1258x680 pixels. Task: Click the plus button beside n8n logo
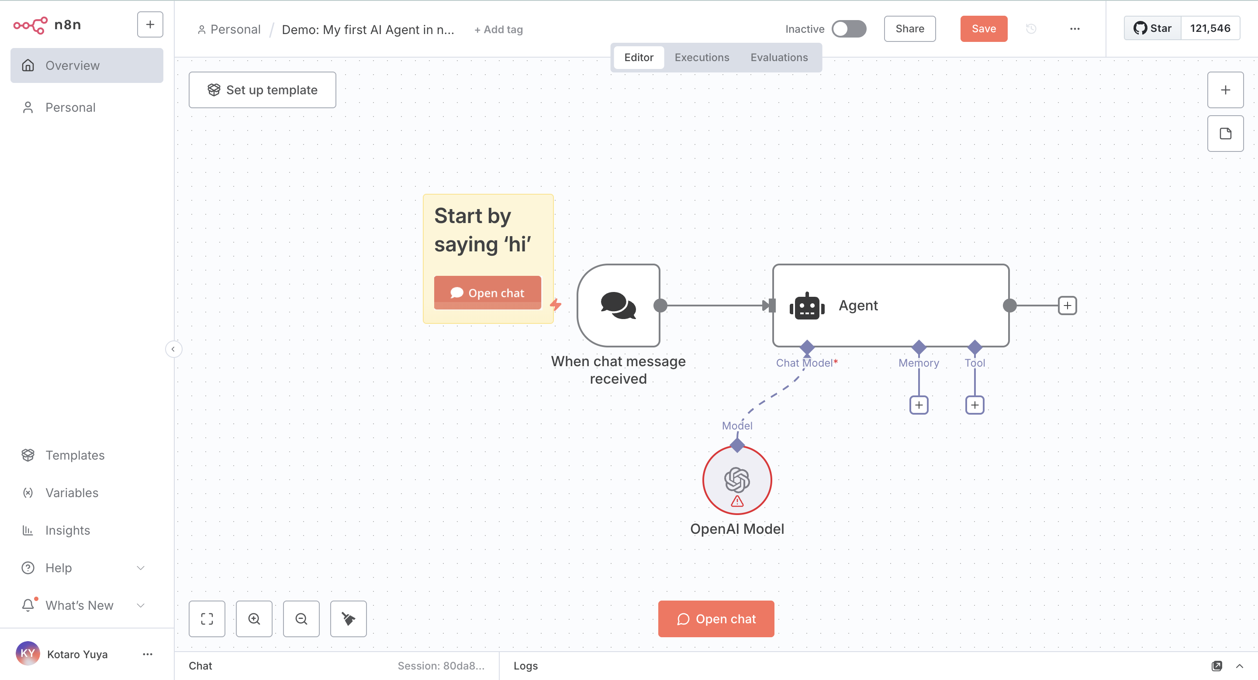[150, 24]
